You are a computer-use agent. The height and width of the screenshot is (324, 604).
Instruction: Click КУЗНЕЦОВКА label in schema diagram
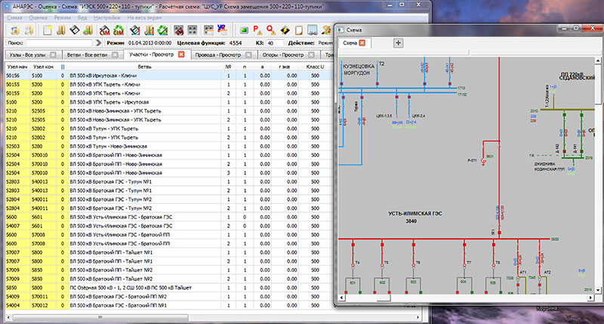click(358, 66)
